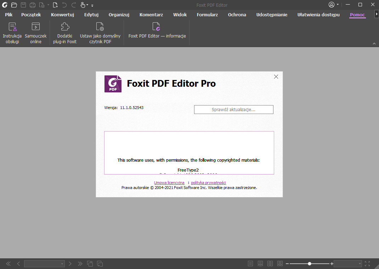The height and width of the screenshot is (269, 379).
Task: Switch to the Ochrona tab
Action: (x=237, y=15)
